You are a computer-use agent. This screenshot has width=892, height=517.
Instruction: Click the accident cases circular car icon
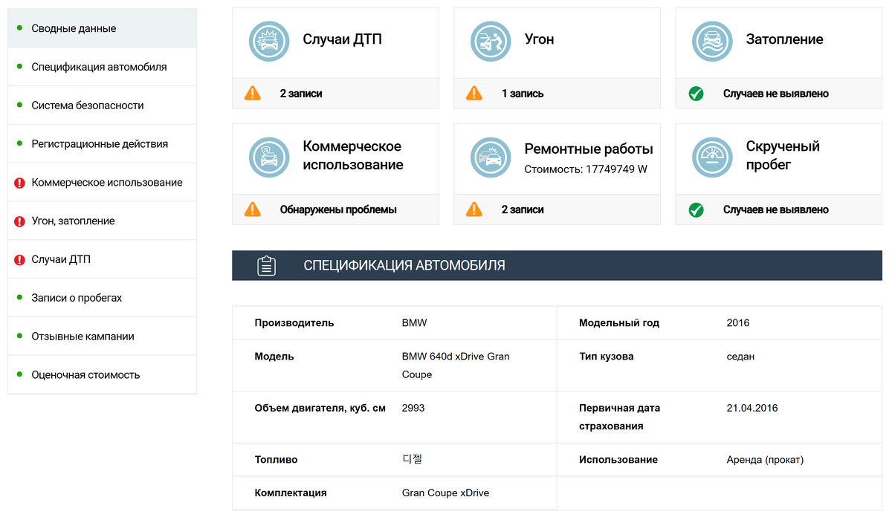coord(268,41)
